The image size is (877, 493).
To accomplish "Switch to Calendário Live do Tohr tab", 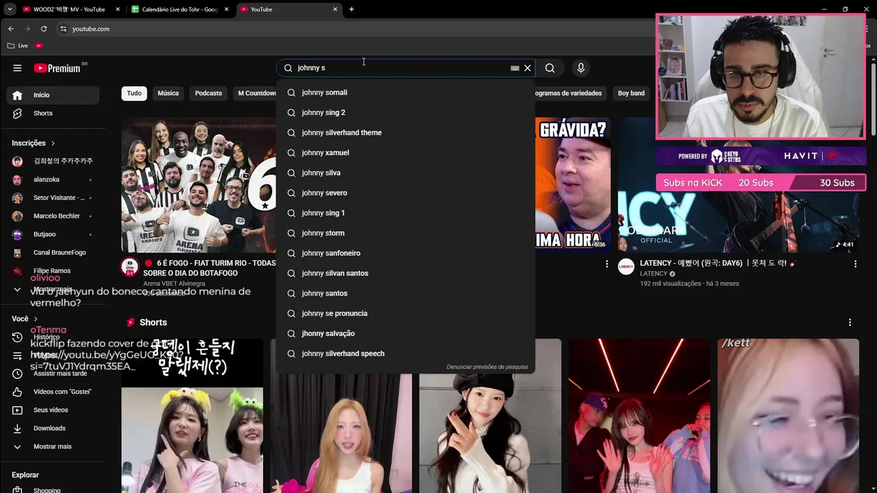I will pyautogui.click(x=180, y=9).
